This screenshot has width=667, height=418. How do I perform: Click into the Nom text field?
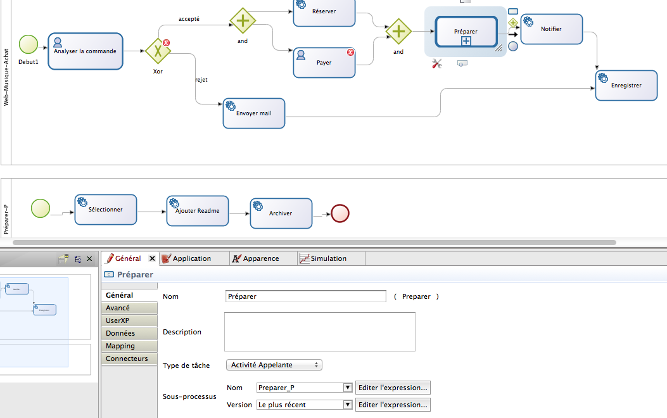(305, 296)
